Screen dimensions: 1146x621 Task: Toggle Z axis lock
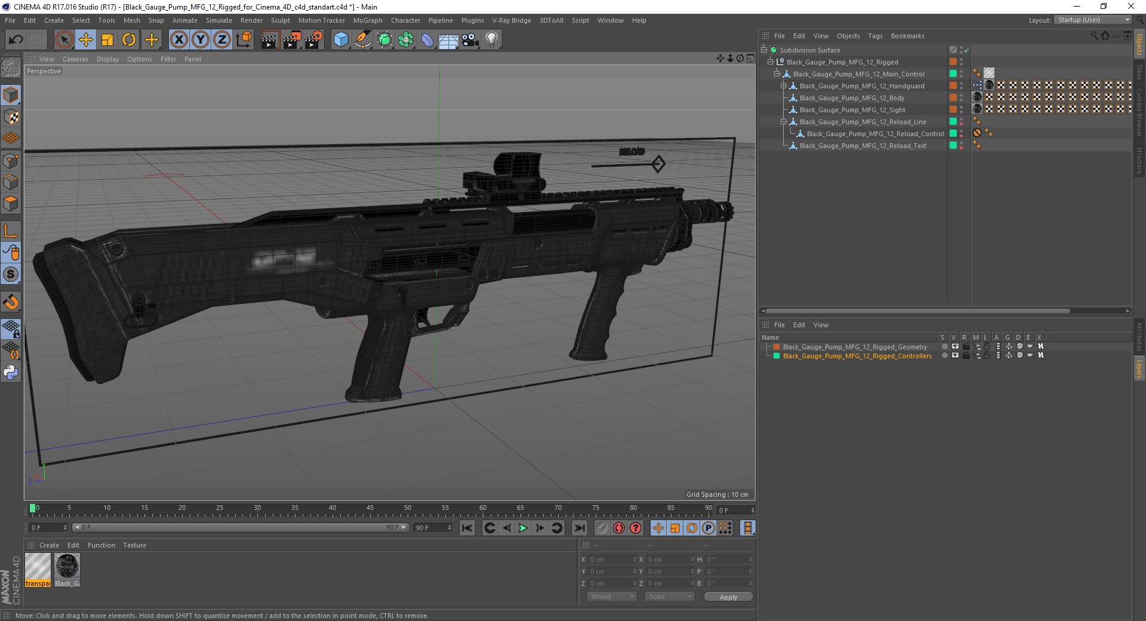click(x=222, y=40)
